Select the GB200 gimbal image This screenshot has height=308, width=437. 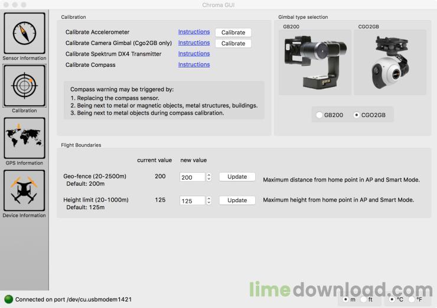315,63
